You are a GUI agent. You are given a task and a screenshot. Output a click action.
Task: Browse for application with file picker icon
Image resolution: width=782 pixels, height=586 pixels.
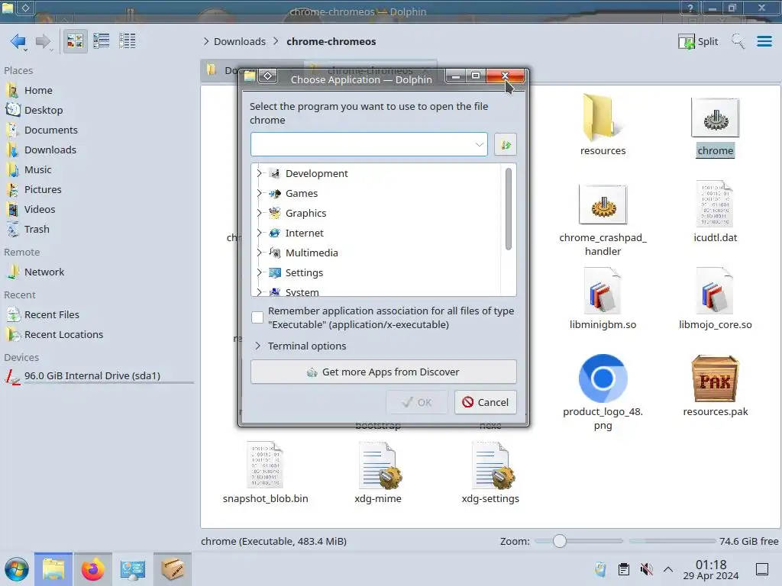pos(506,144)
